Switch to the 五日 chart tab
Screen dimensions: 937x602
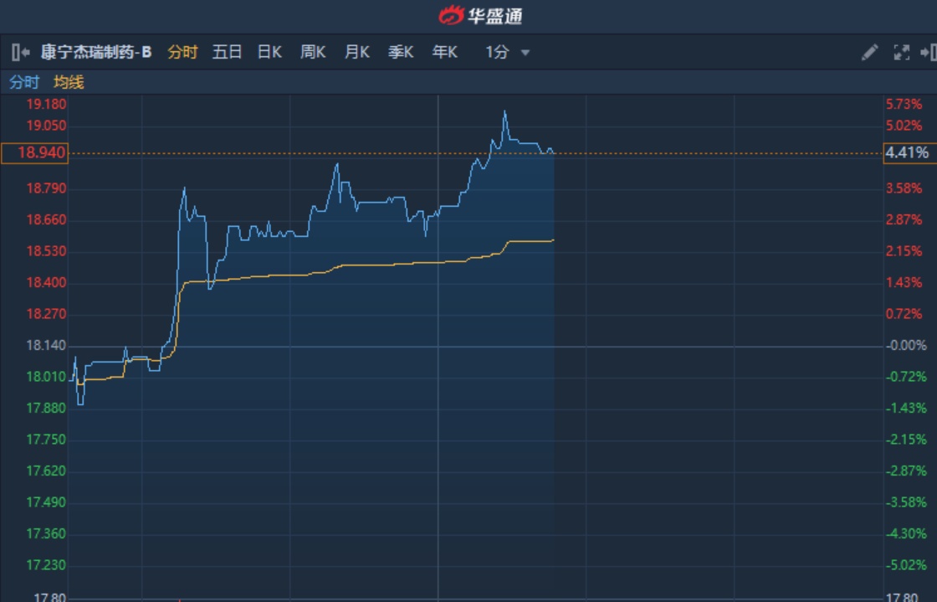click(x=227, y=53)
